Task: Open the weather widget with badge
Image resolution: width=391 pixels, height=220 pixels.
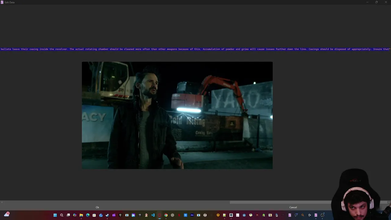Action: coord(6,215)
